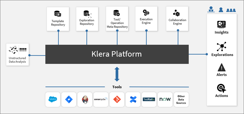244x114 pixels.
Task: Click the Collaboration Engine icon
Action: coord(177,13)
